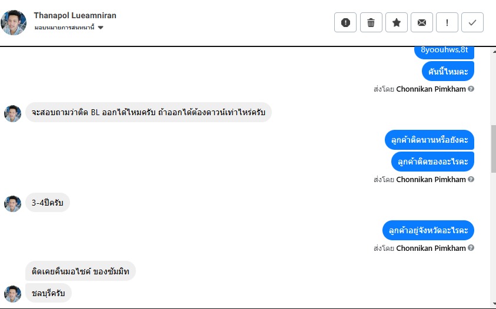This screenshot has width=496, height=309.
Task: Select the '8yoouhws,8t' sent message bubble
Action: click(x=444, y=51)
